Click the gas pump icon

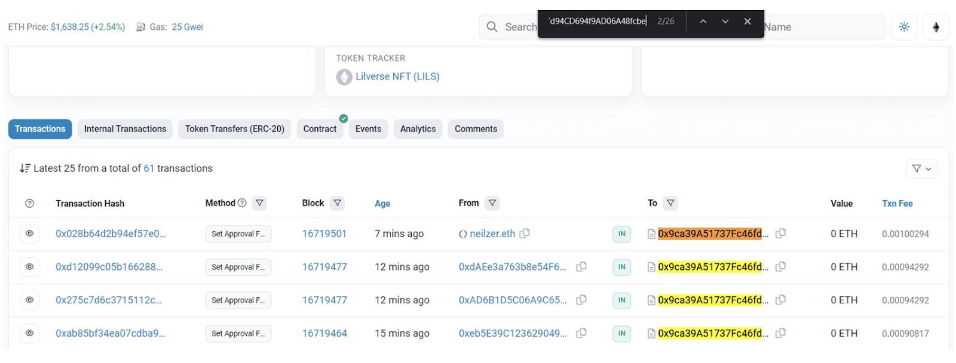[141, 27]
